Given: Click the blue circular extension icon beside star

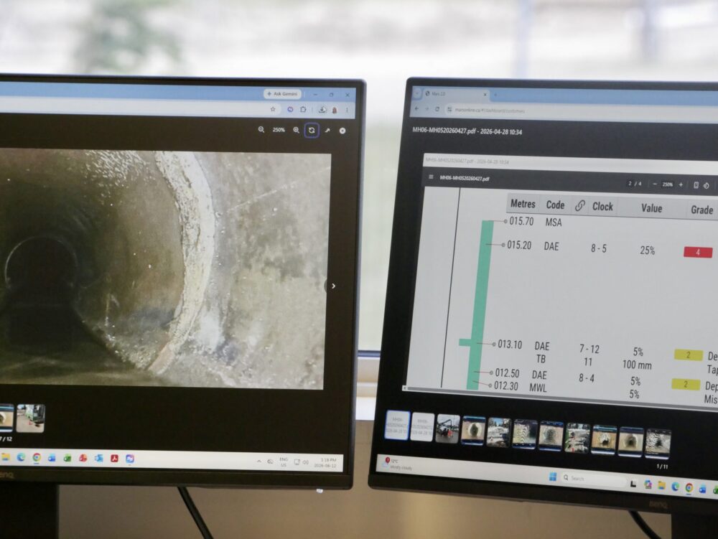Looking at the screenshot, I should pyautogui.click(x=290, y=109).
